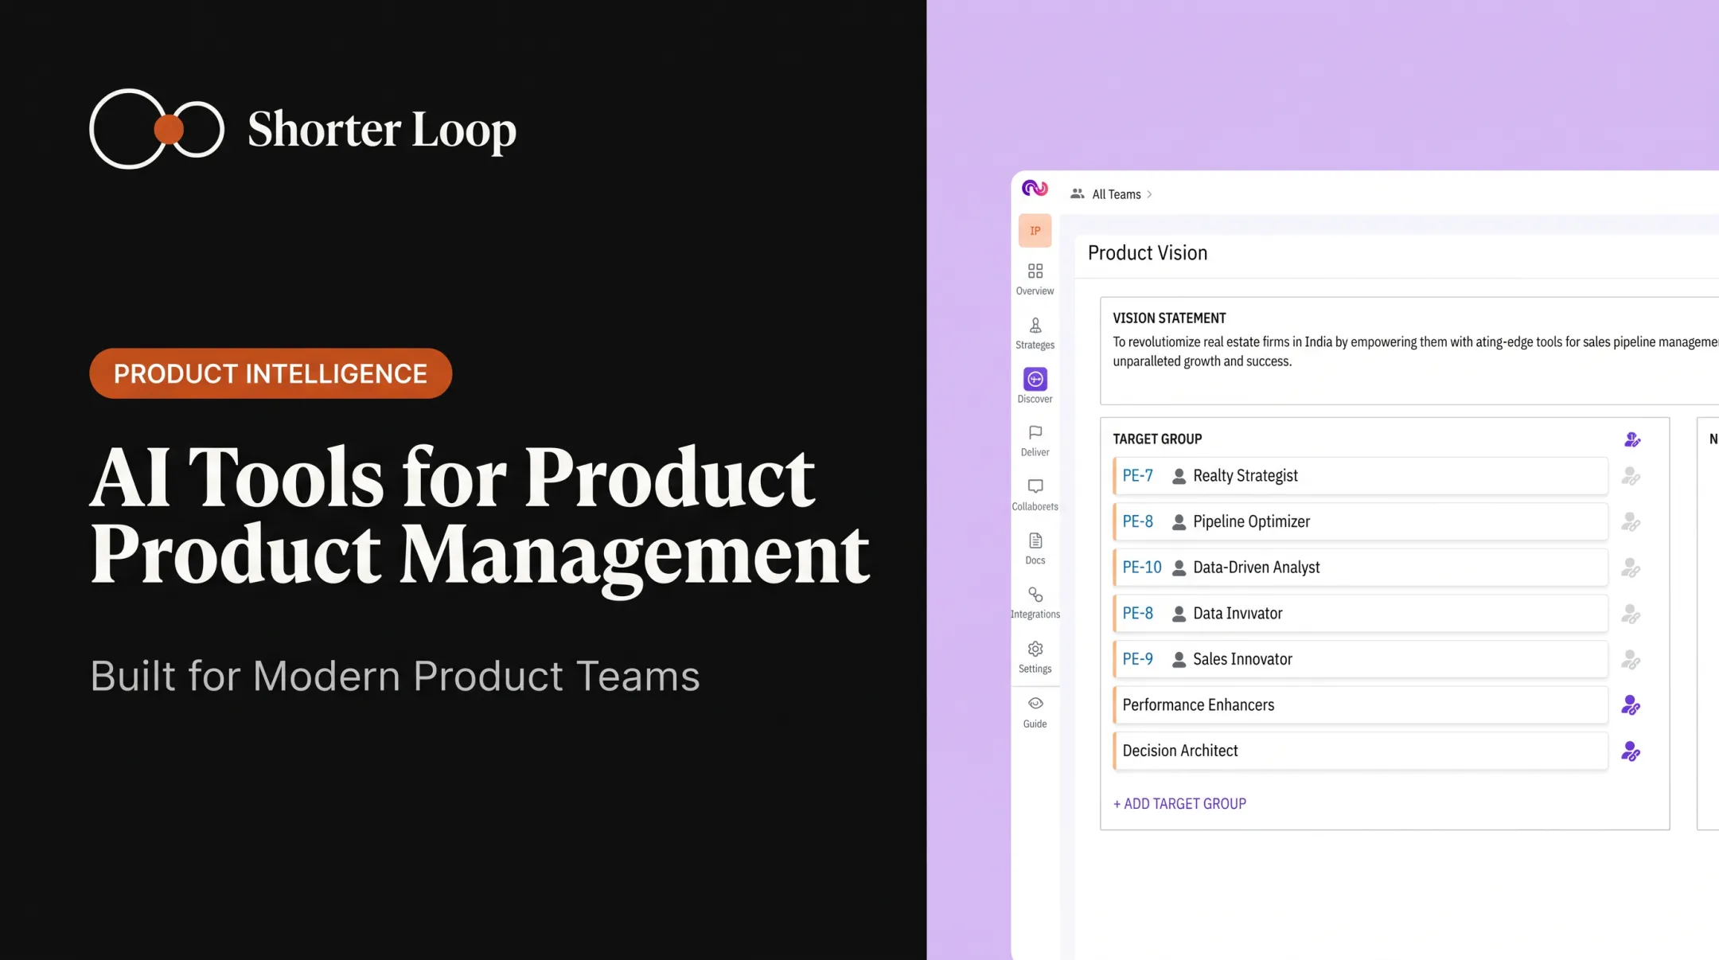Open the PE-10 persona ID link
Screen dimensions: 1719x960
tap(1142, 568)
